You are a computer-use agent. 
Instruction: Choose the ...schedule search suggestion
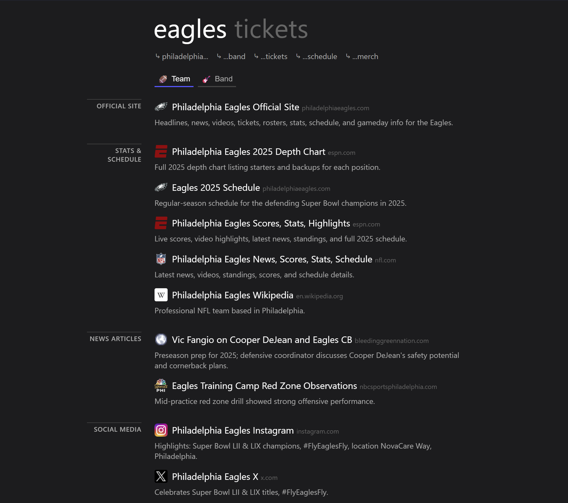click(316, 57)
